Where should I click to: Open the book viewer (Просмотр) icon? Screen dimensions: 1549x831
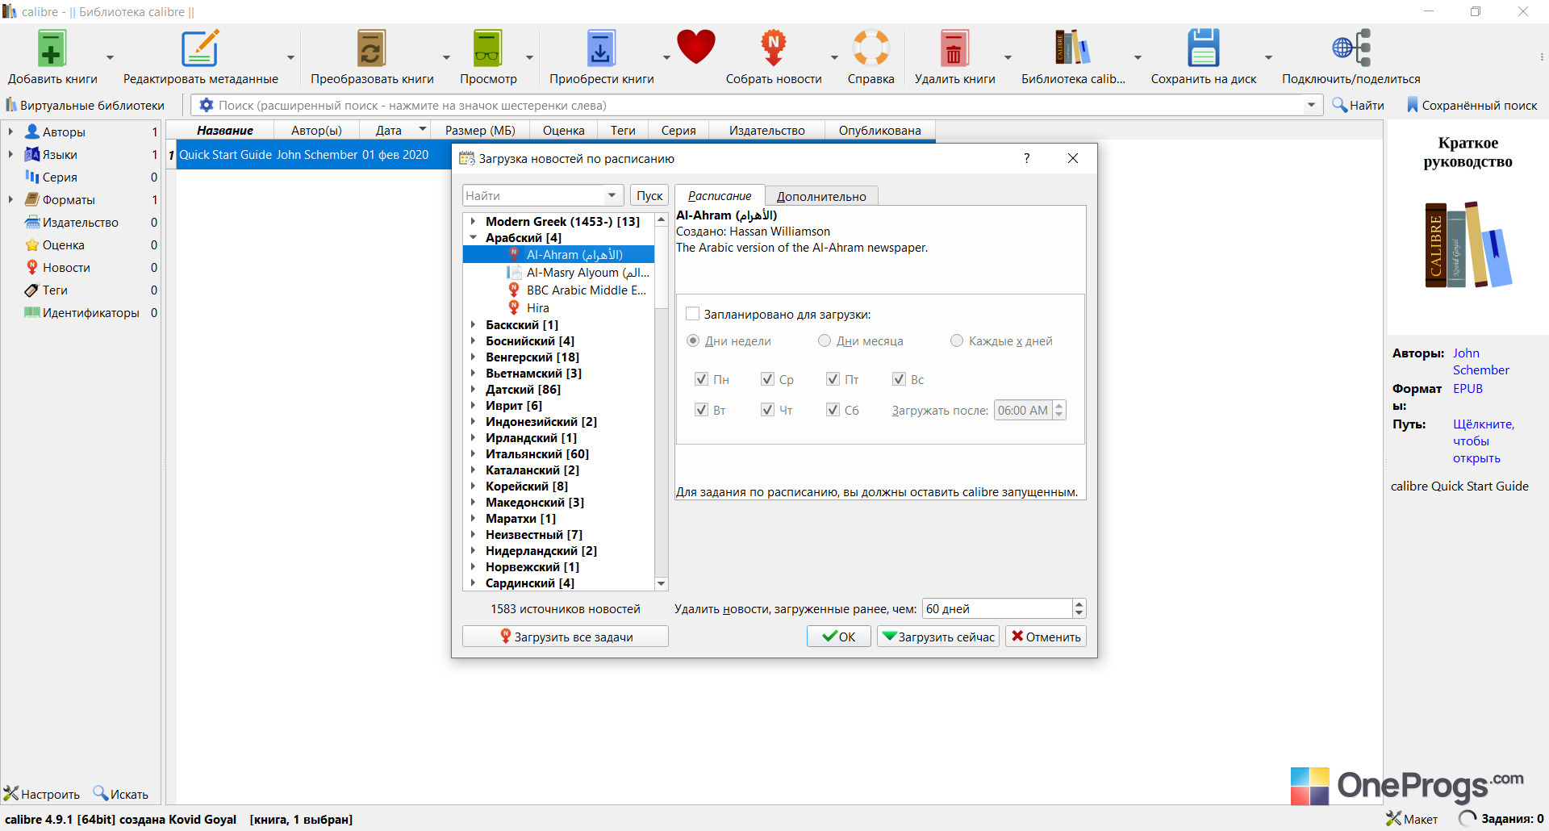487,48
